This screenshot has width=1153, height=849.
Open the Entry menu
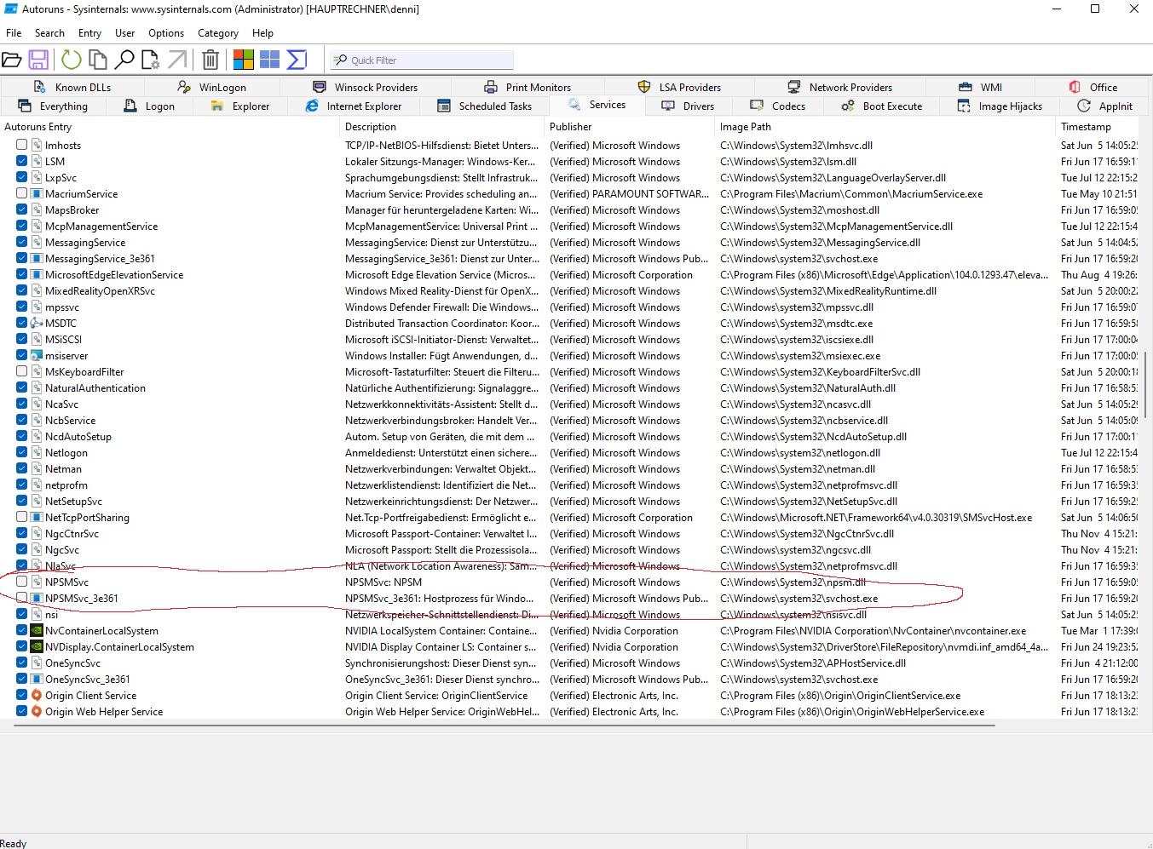[89, 33]
